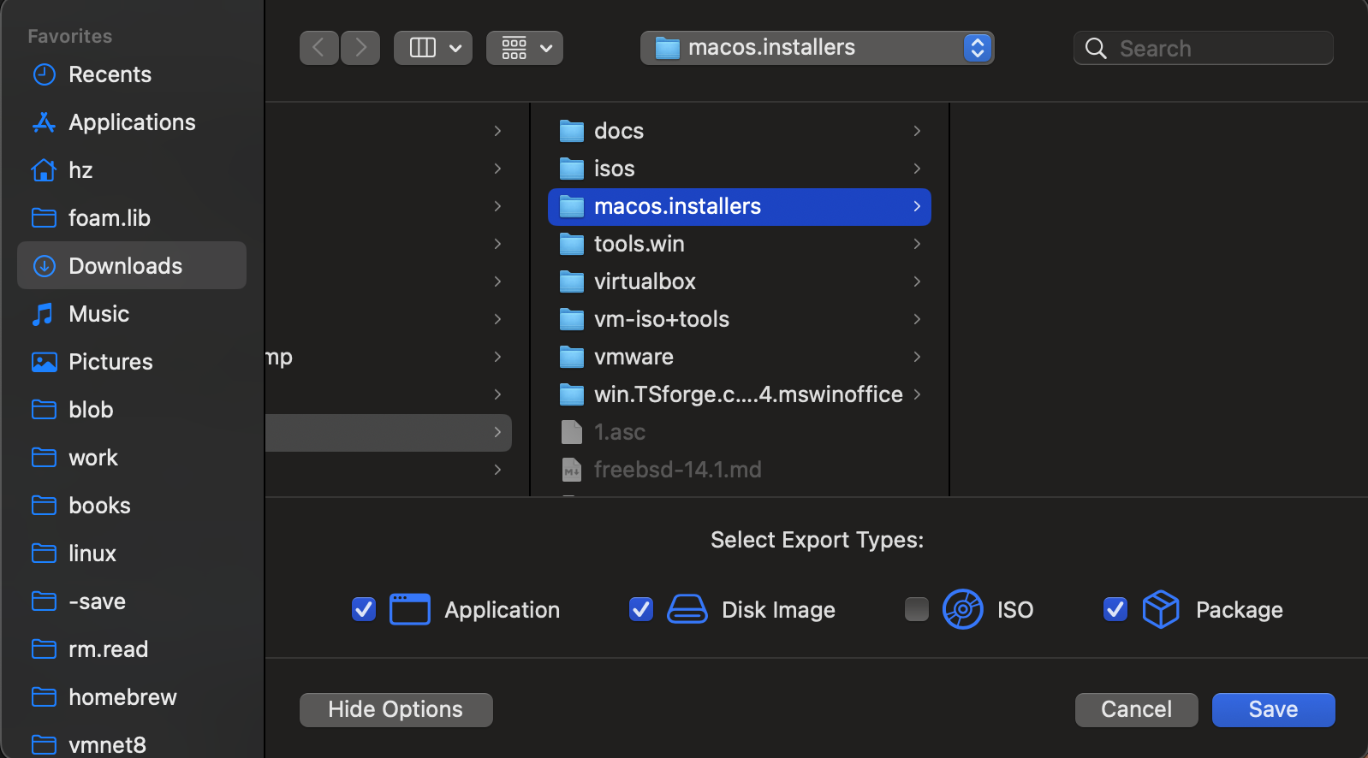Image resolution: width=1368 pixels, height=758 pixels.
Task: Uncheck the Package export checkbox
Action: pyautogui.click(x=1115, y=609)
